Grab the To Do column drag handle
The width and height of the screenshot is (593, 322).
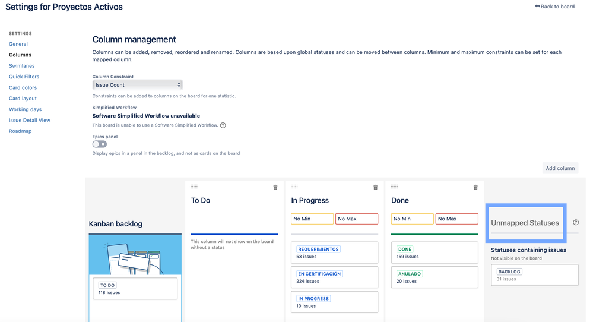[194, 187]
